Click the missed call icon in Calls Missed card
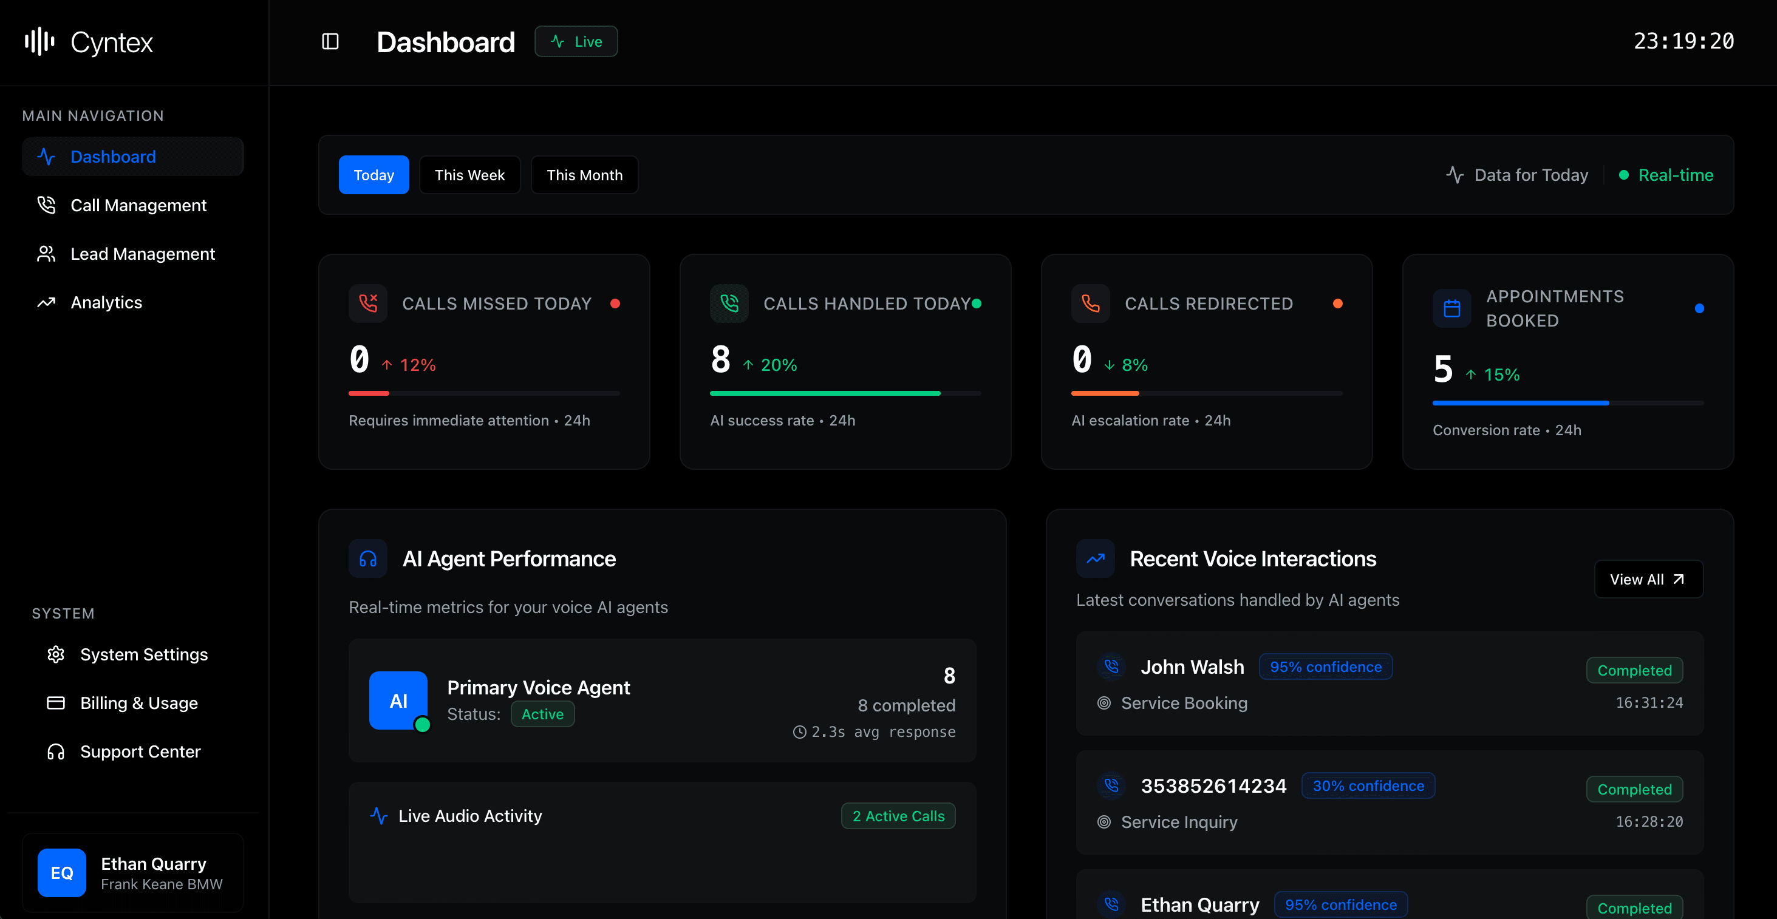This screenshot has height=919, width=1777. (x=367, y=304)
